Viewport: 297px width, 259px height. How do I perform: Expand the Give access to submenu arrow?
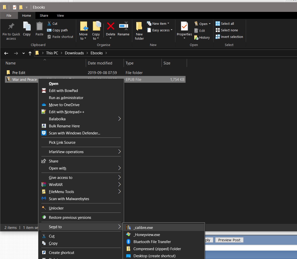click(120, 177)
